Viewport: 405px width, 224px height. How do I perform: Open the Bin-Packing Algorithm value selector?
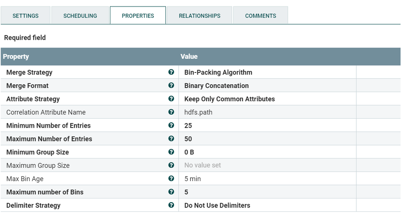coord(267,72)
